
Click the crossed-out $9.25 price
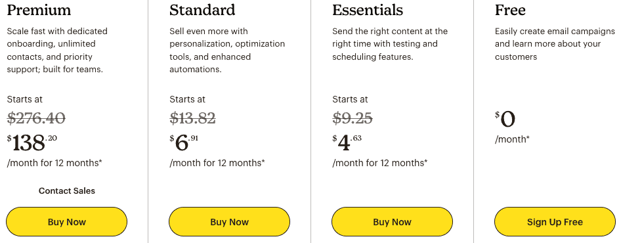point(353,118)
